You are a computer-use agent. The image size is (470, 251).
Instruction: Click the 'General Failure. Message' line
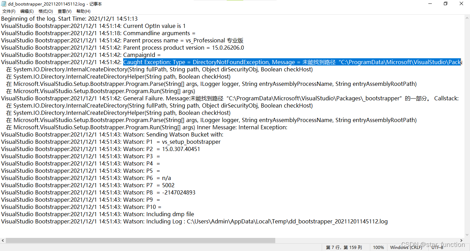coord(230,98)
